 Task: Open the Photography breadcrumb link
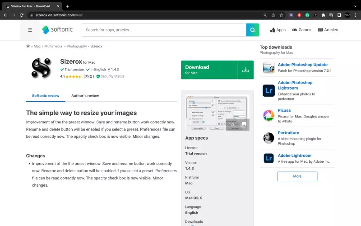coord(77,46)
